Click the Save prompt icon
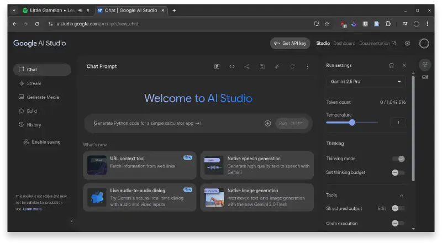Viewport: 442px width, 243px height. click(x=262, y=66)
